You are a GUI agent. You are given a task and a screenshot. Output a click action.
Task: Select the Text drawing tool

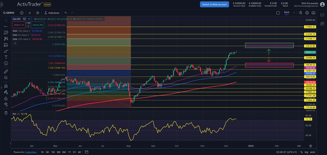[x=6, y=57]
